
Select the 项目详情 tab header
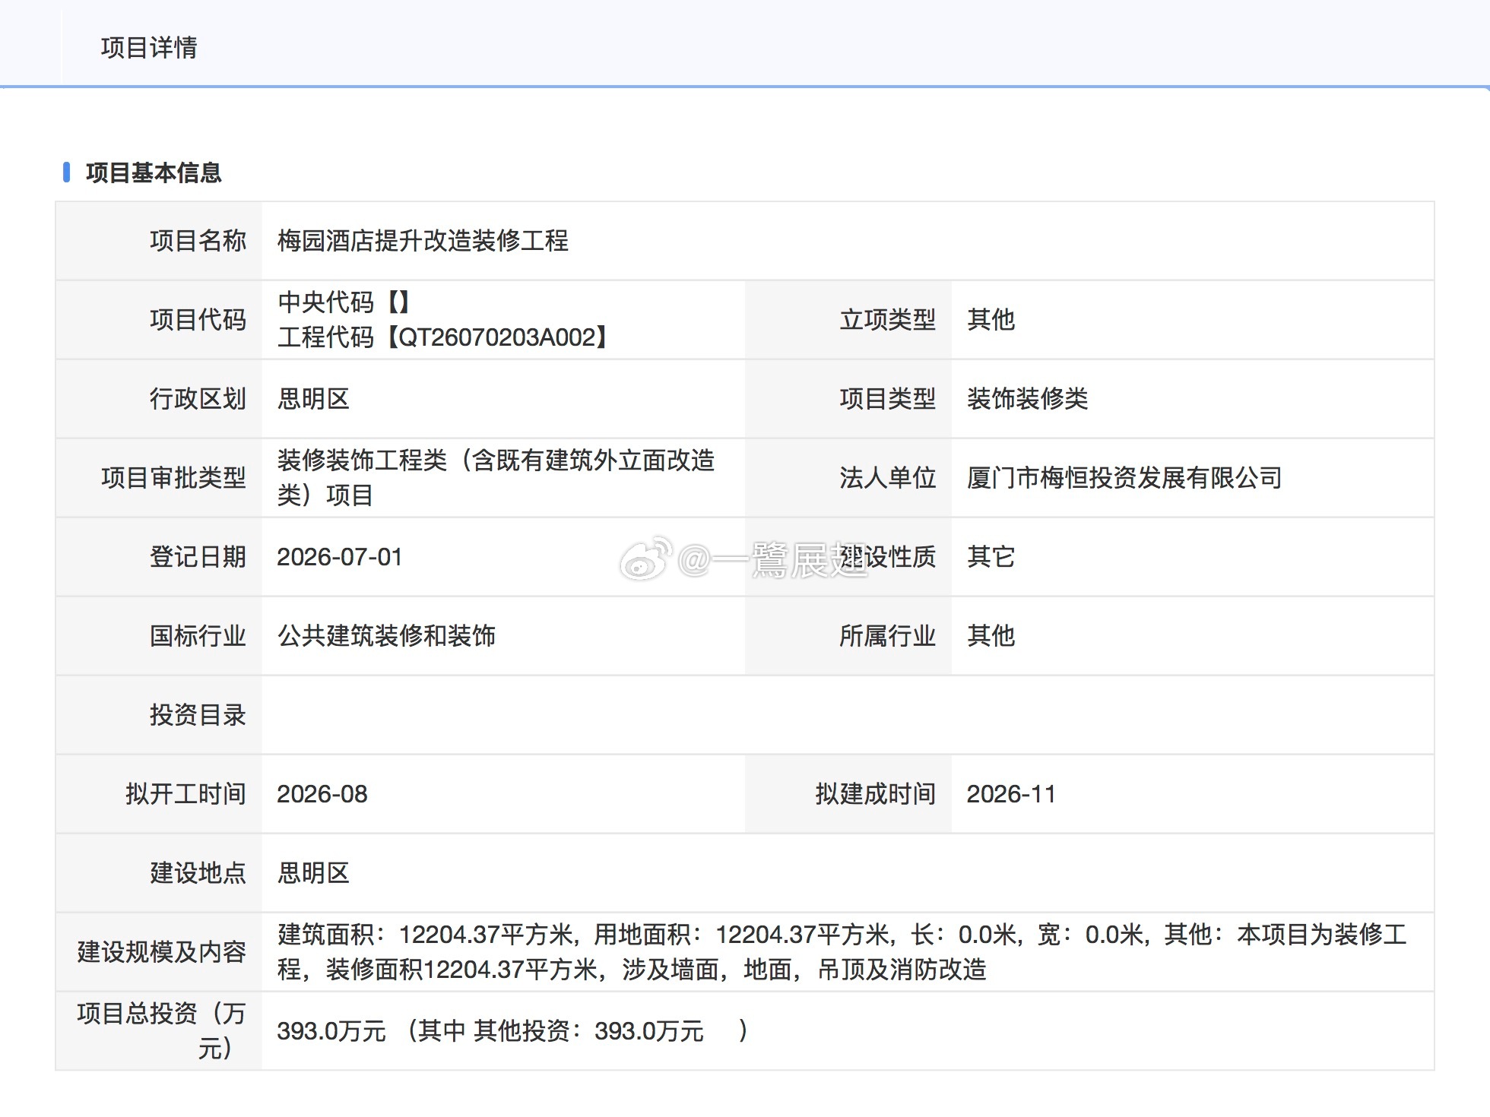point(149,47)
